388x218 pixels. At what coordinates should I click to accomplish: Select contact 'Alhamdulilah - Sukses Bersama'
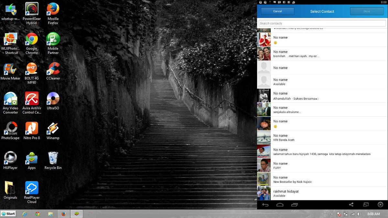click(x=322, y=96)
